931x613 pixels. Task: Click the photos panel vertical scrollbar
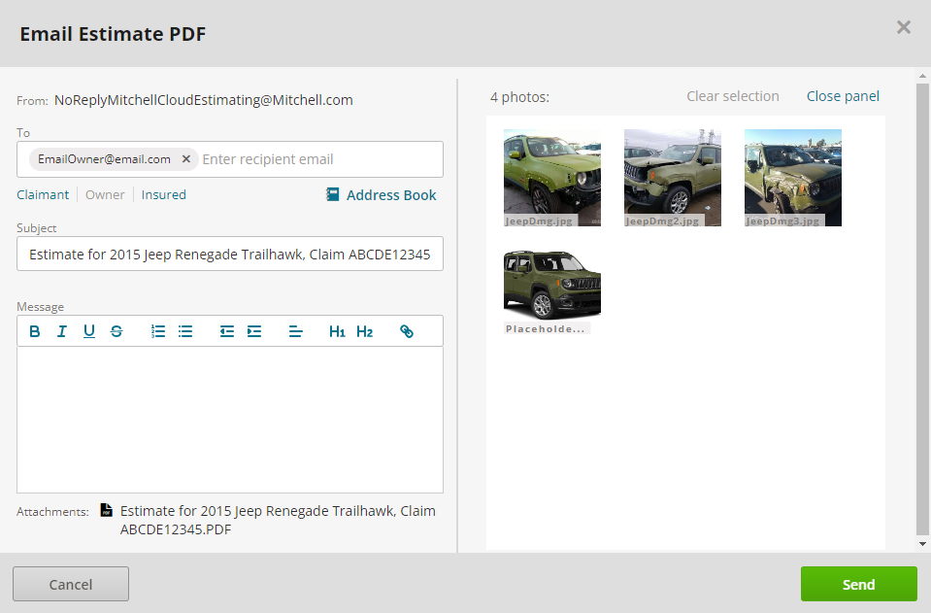point(922,309)
